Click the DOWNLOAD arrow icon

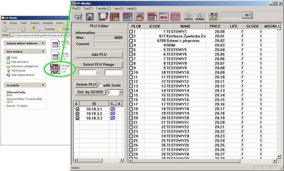point(200,17)
